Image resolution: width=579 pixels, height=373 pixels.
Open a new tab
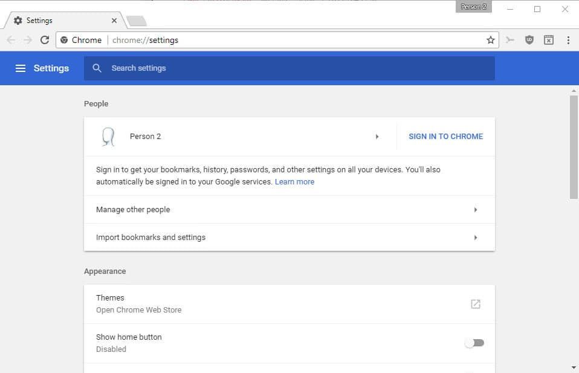(x=137, y=21)
